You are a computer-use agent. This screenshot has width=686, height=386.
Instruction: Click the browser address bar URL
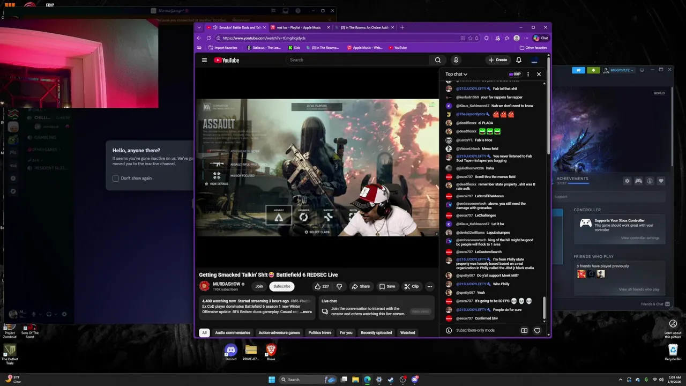[x=264, y=38]
